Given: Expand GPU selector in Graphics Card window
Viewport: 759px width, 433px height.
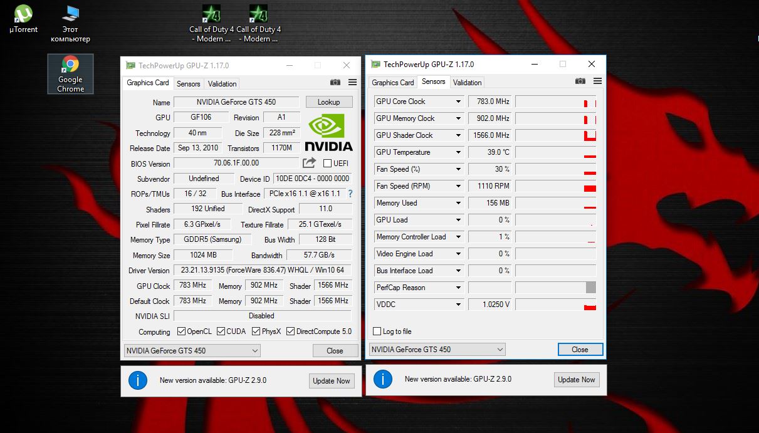Looking at the screenshot, I should [255, 351].
